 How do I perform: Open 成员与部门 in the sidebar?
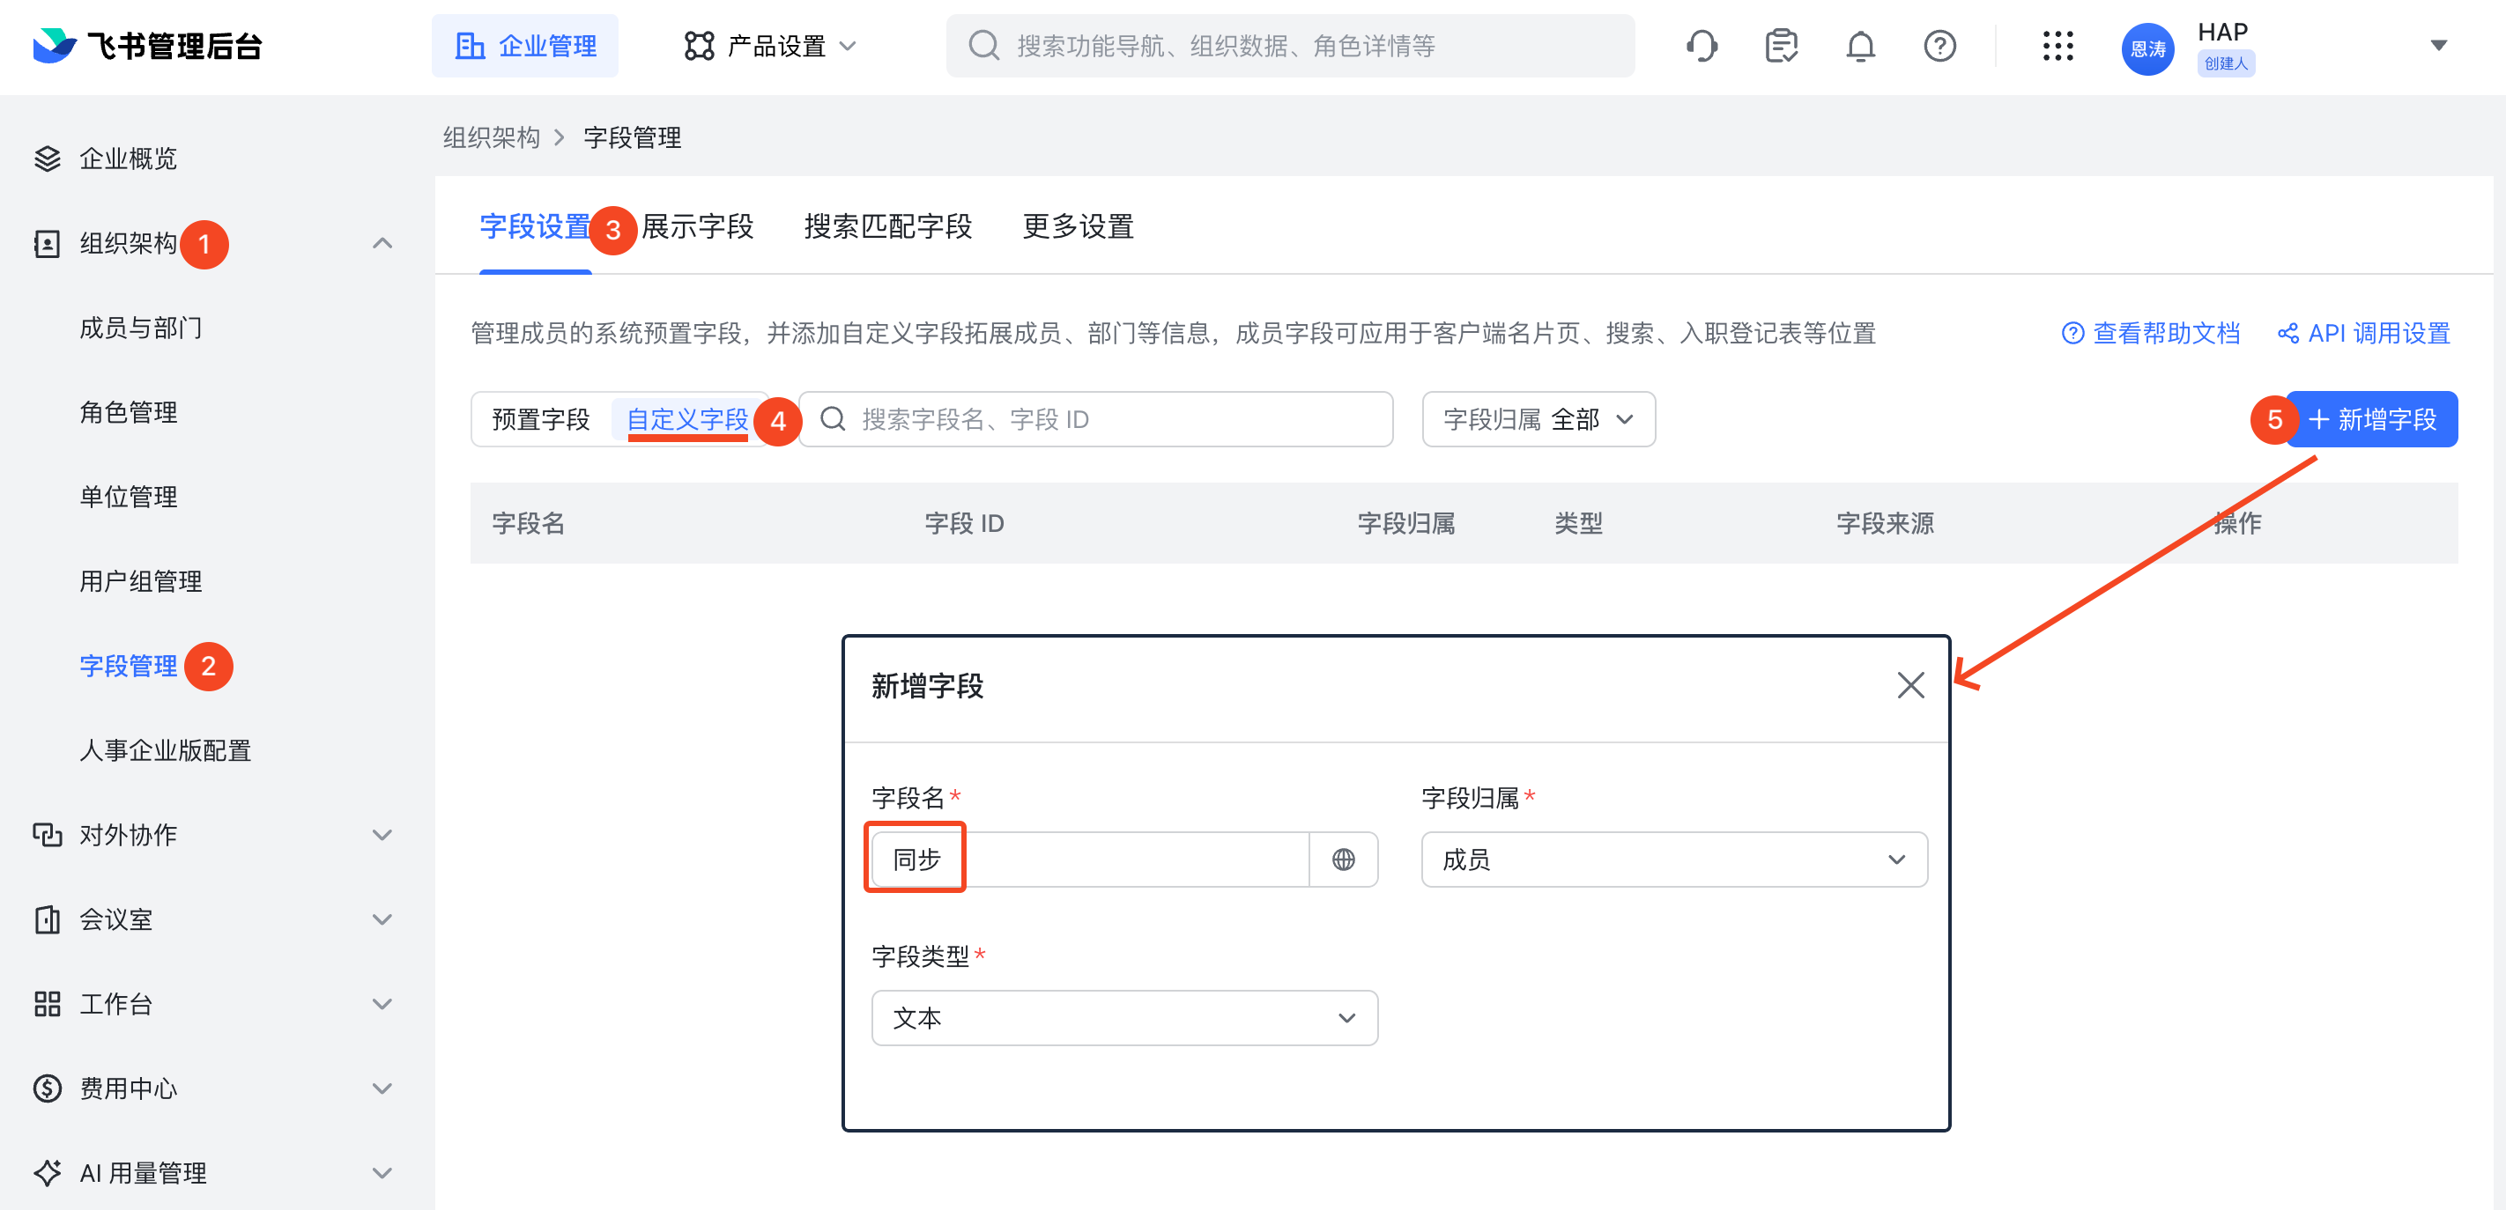(141, 328)
